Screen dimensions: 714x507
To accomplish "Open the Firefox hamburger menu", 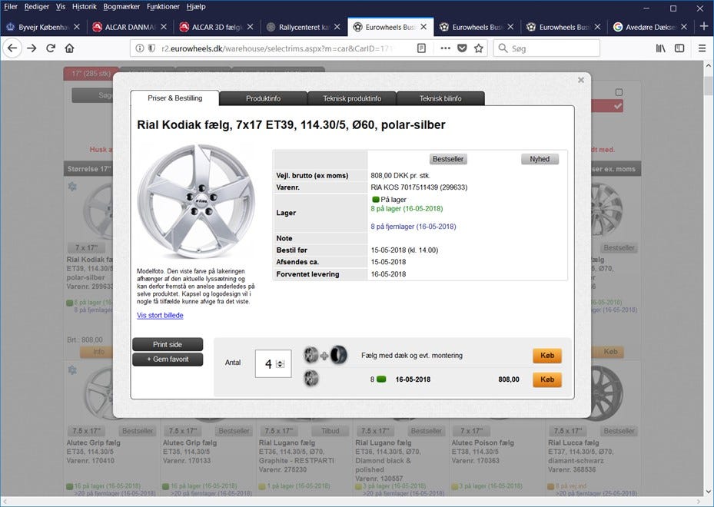I will [x=702, y=48].
